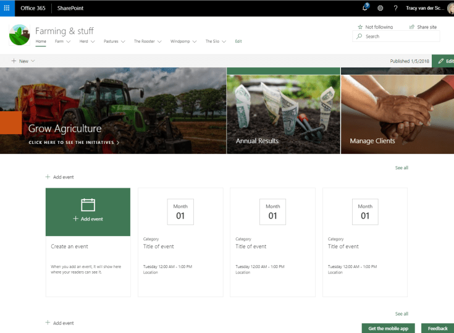Click the top See all events link

[401, 168]
